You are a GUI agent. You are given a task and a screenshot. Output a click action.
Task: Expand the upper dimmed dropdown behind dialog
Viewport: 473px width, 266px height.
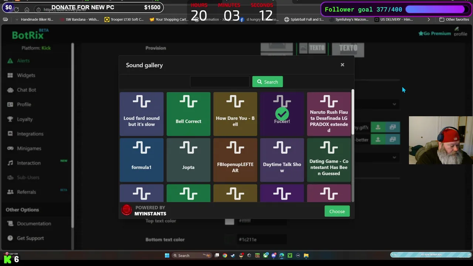pyautogui.click(x=377, y=104)
